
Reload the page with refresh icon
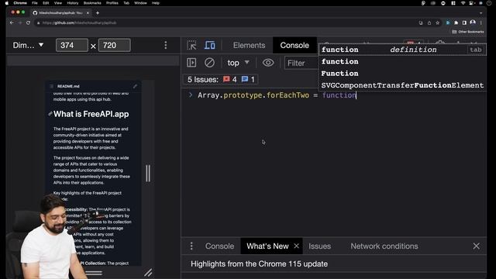click(x=28, y=22)
